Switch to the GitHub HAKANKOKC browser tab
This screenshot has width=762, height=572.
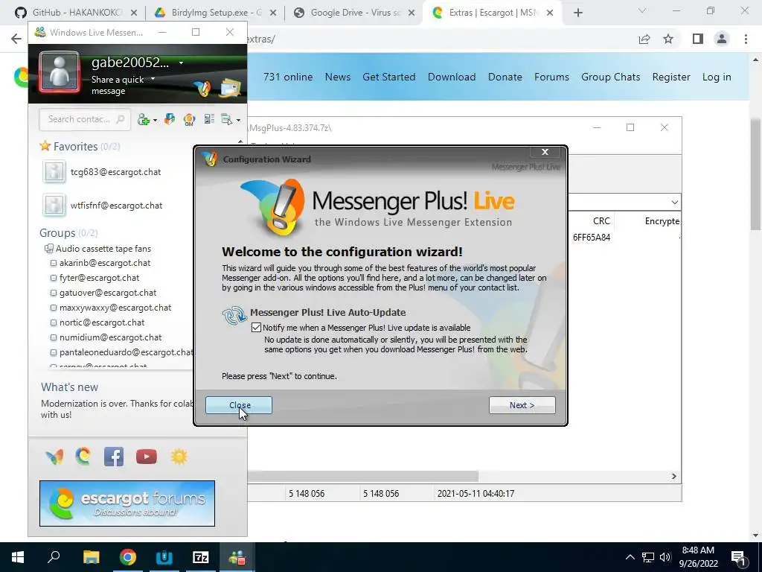(x=77, y=13)
